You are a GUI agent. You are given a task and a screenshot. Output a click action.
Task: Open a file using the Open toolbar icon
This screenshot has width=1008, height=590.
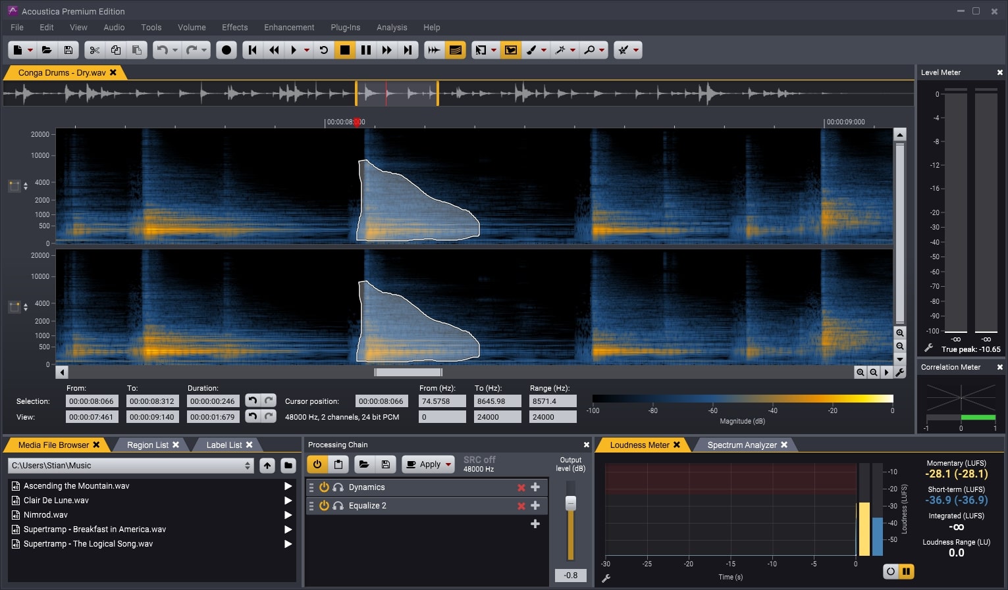pyautogui.click(x=47, y=49)
